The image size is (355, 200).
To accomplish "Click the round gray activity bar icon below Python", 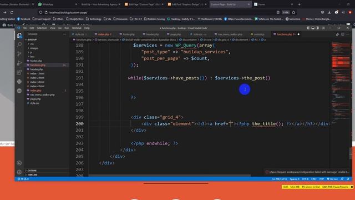I will pos(19,91).
